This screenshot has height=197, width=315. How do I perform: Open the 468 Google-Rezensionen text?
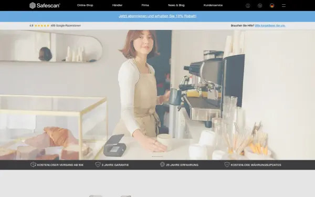[66, 26]
